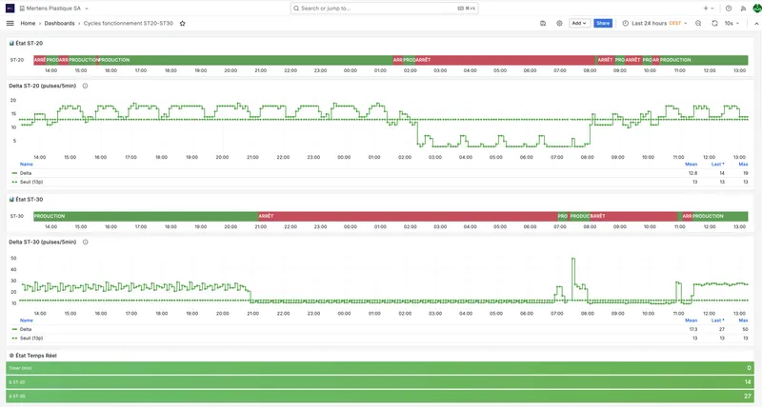Sort ST-20 legend by Mean
Viewport: 762px width, 407px height.
pos(692,165)
